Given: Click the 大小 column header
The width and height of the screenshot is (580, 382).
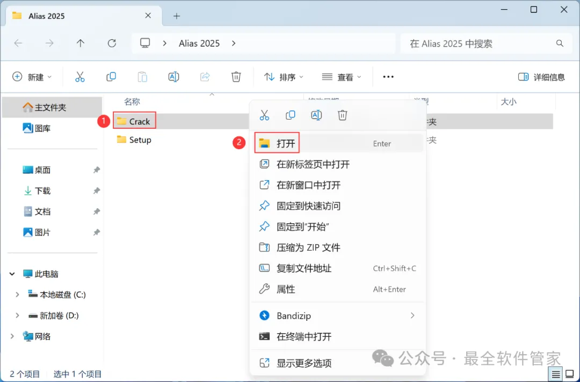Looking at the screenshot, I should [509, 101].
